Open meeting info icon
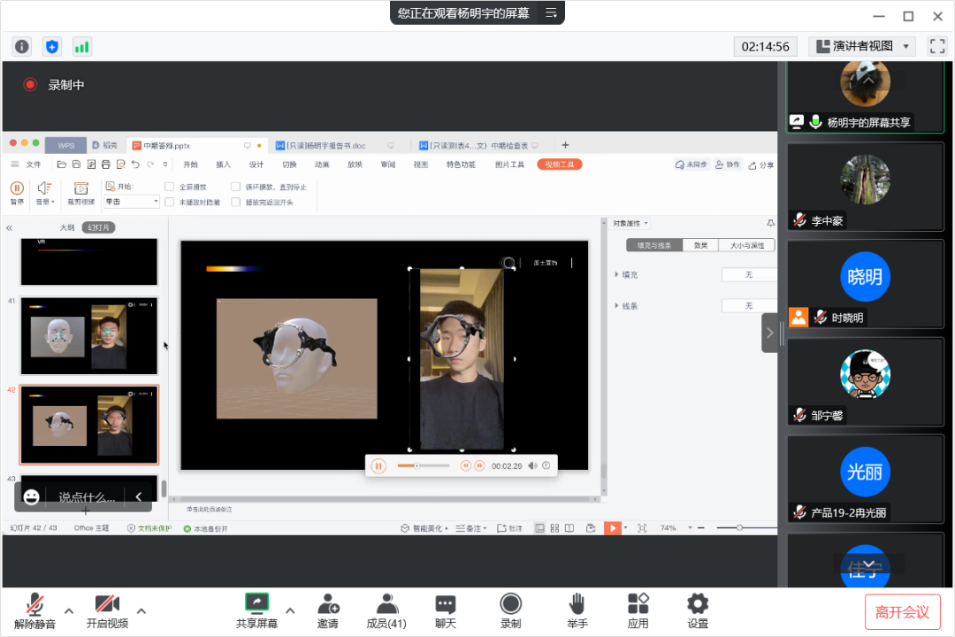Viewport: 955px width, 637px height. (22, 46)
